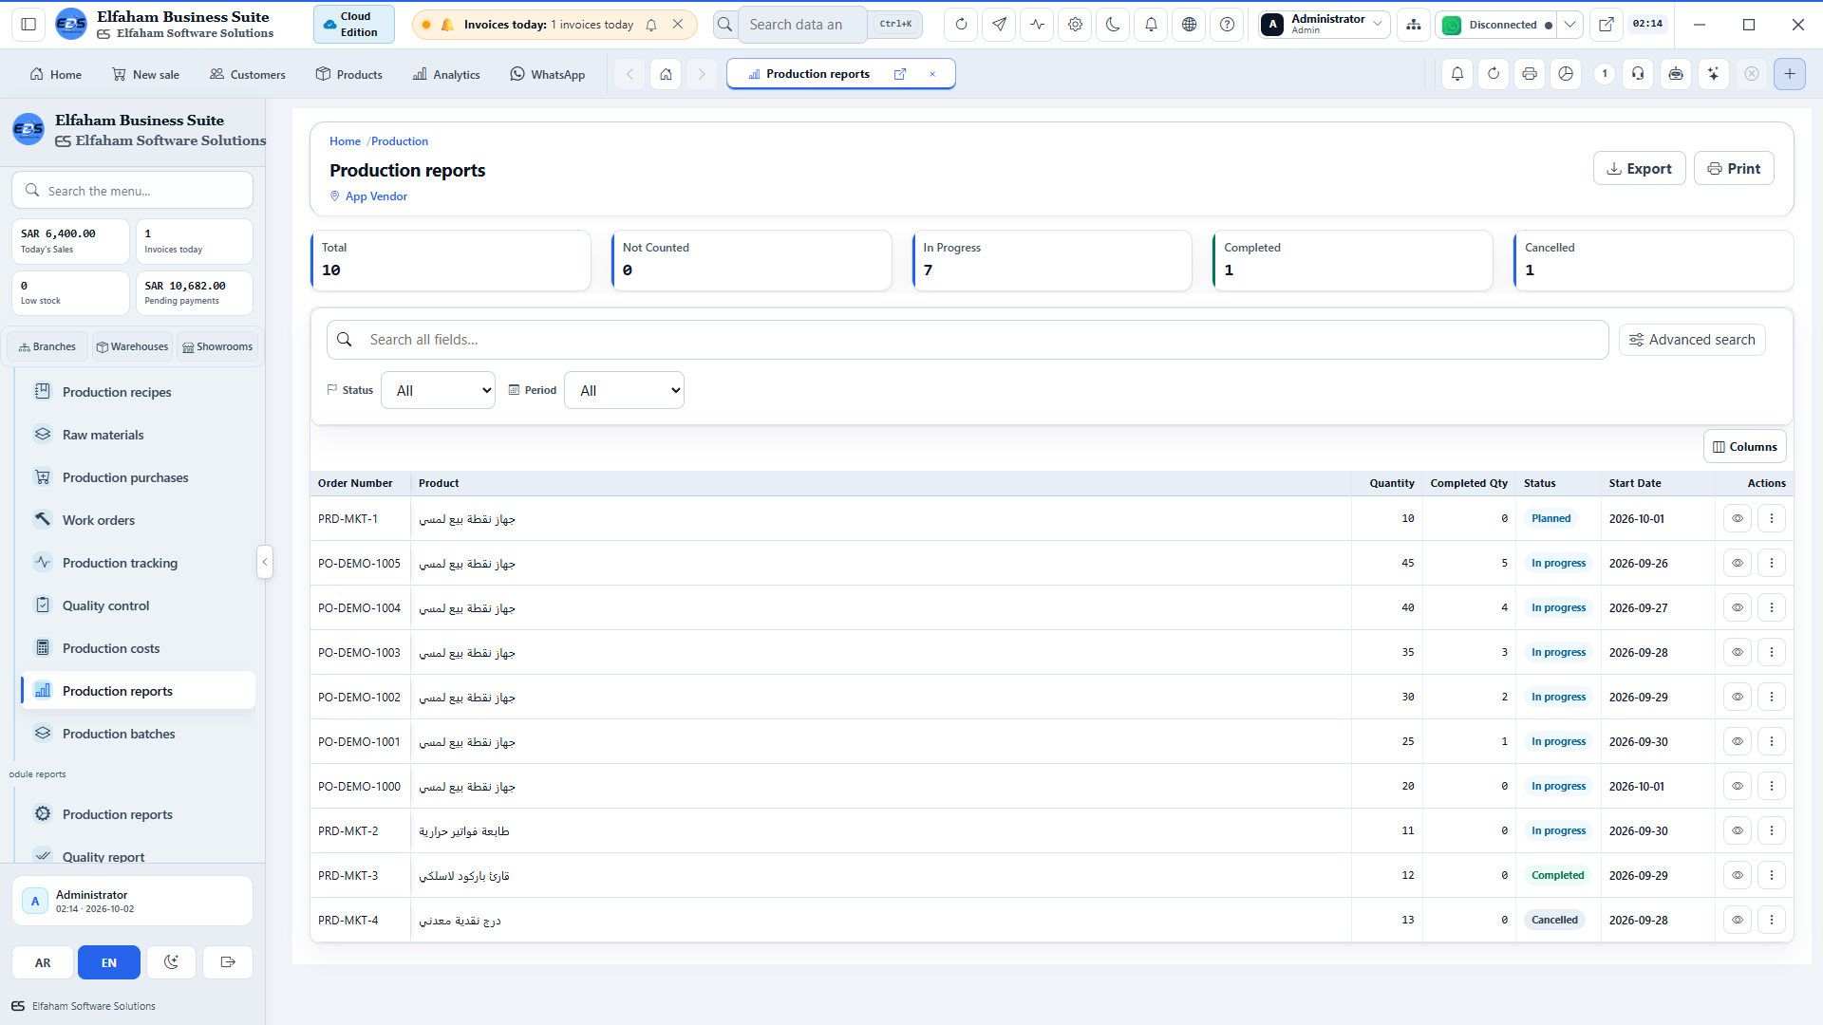The width and height of the screenshot is (1823, 1025).
Task: Expand the Administrator account dropdown
Action: [1325, 25]
